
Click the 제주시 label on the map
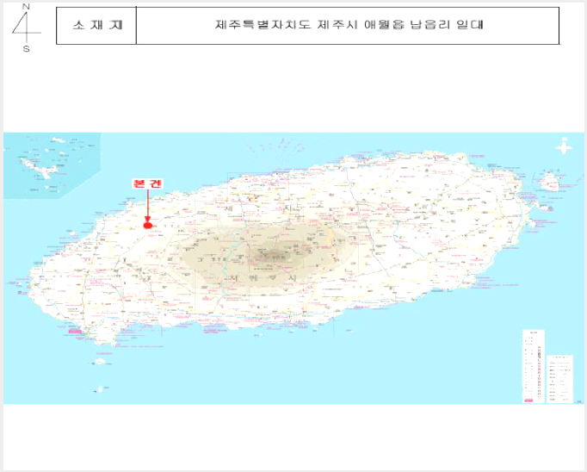point(256,208)
